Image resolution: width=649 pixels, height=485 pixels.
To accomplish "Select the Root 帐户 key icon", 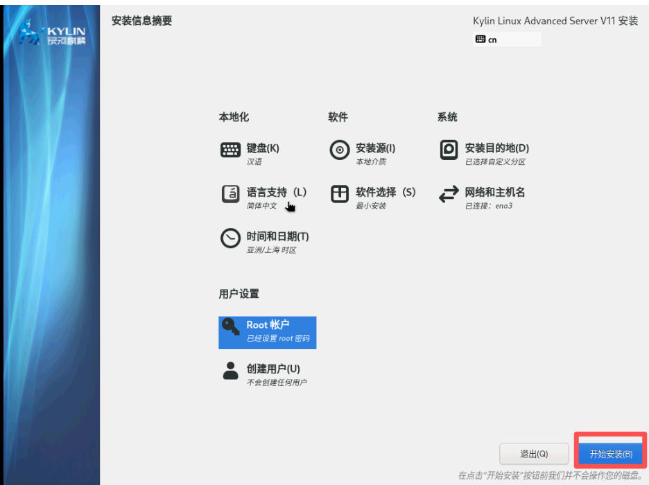I will pos(231,328).
